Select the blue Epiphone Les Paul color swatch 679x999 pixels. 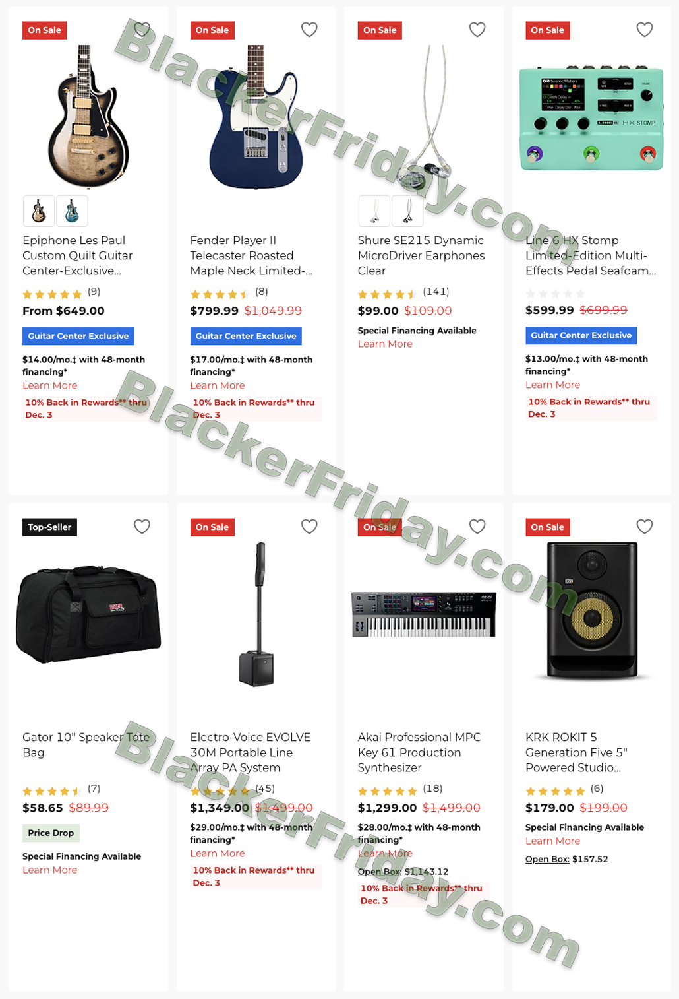[73, 211]
